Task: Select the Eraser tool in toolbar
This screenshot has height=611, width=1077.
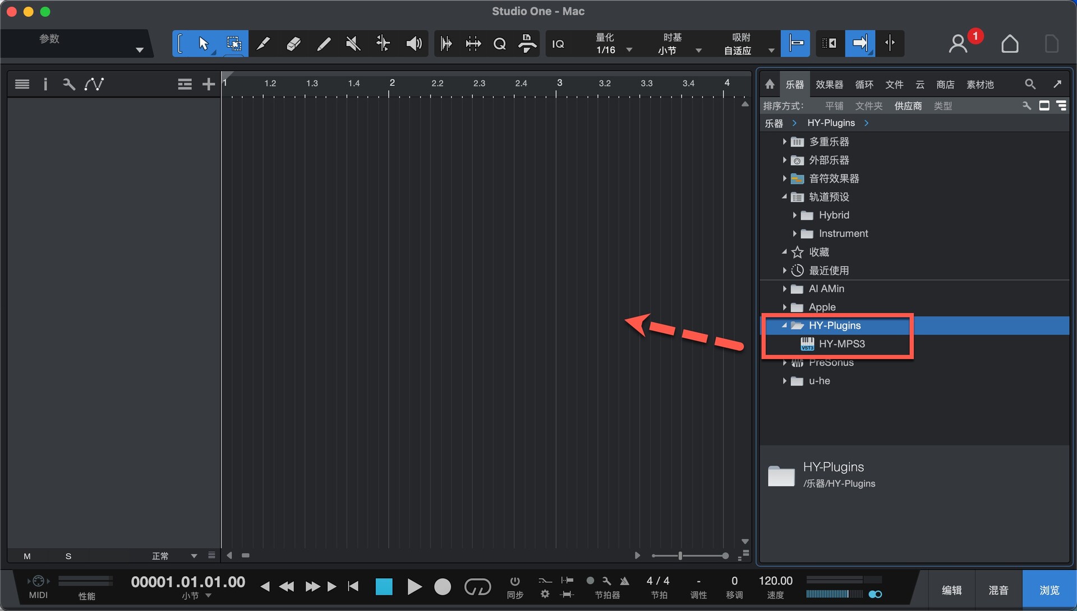Action: (x=293, y=44)
